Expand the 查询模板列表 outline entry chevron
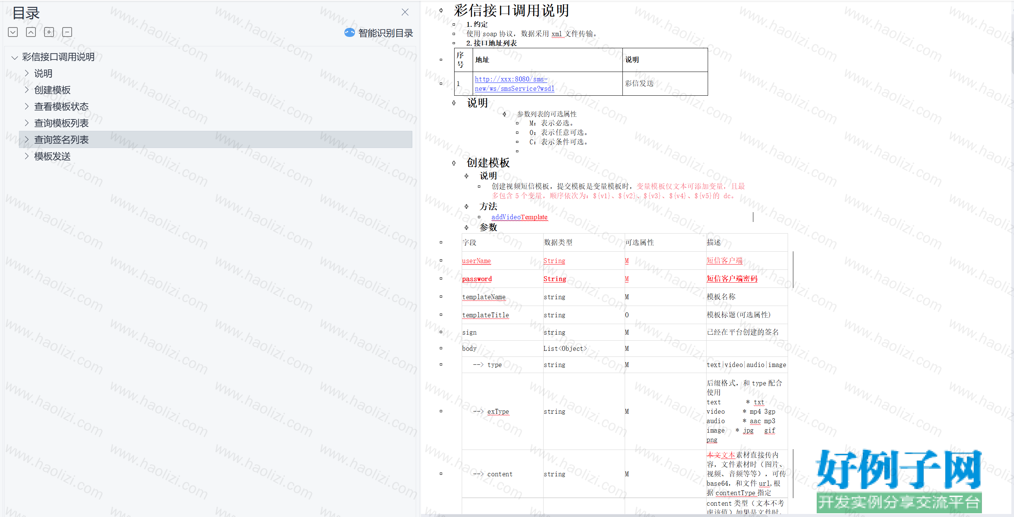 point(27,123)
